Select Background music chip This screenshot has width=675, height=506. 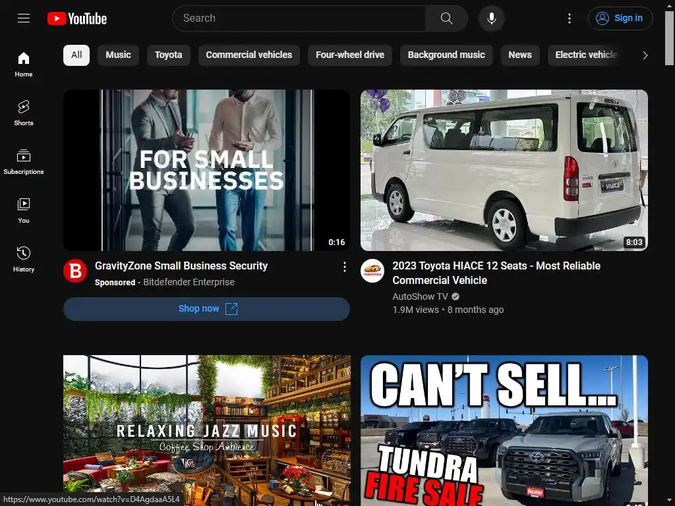(x=446, y=55)
